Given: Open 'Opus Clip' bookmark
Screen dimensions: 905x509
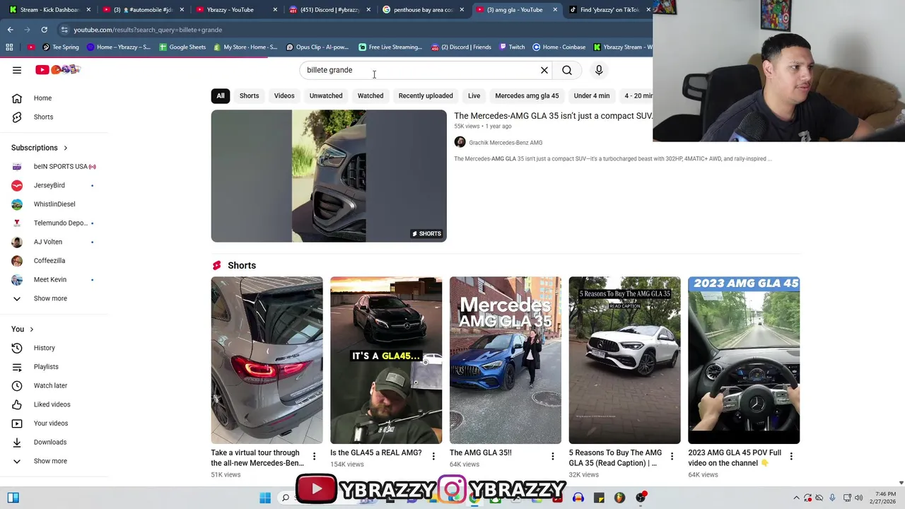Looking at the screenshot, I should point(317,47).
